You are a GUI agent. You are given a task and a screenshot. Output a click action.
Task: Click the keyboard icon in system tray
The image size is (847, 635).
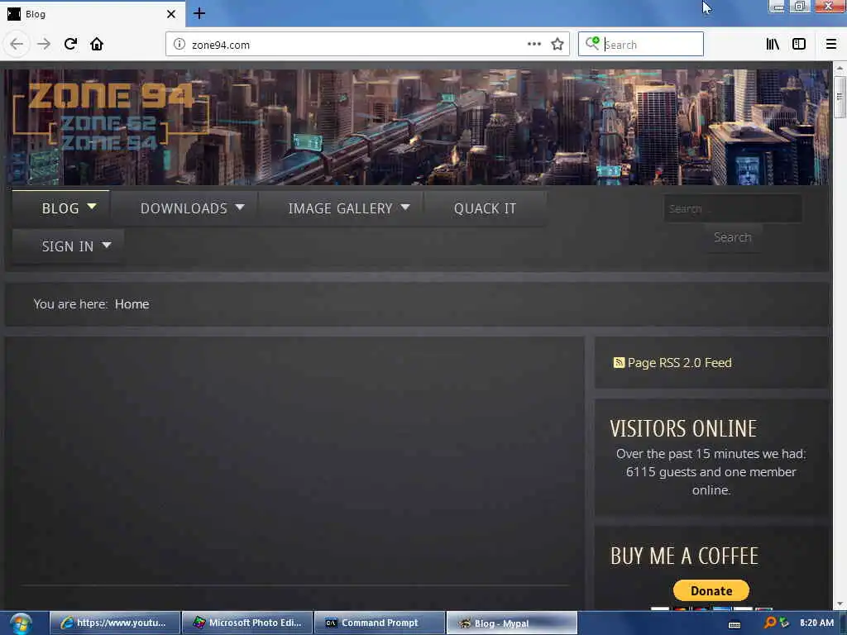tap(735, 625)
